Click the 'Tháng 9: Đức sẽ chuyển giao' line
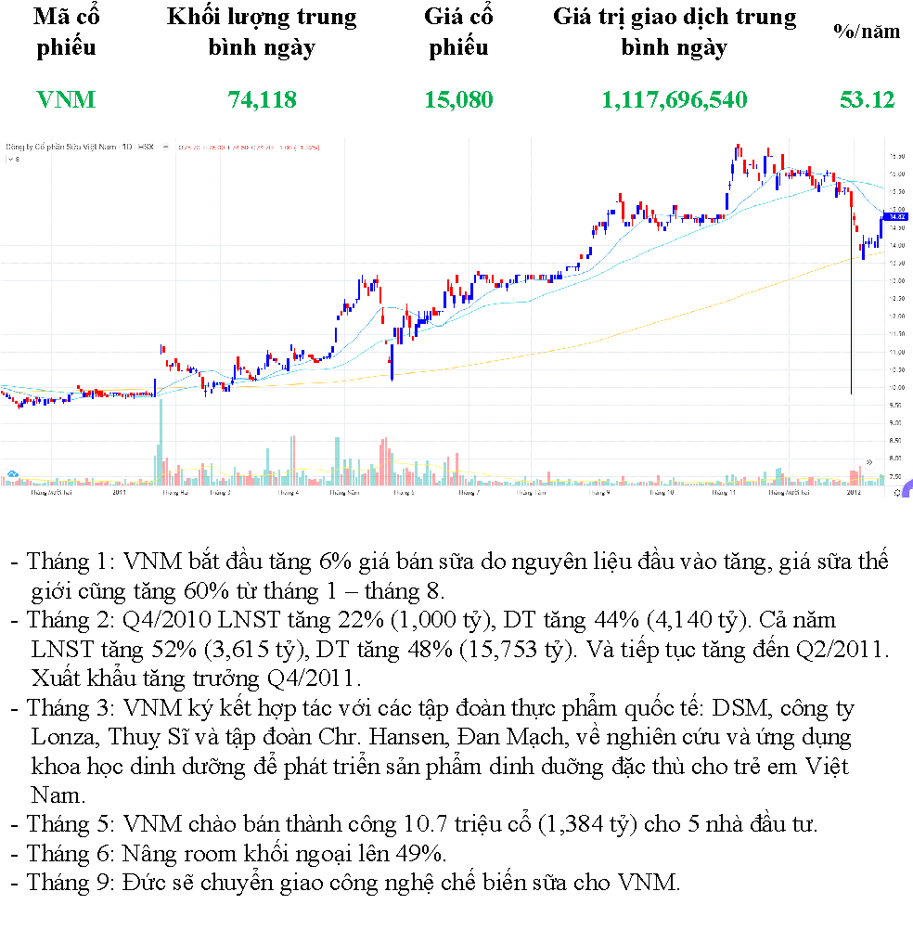 coord(345,883)
